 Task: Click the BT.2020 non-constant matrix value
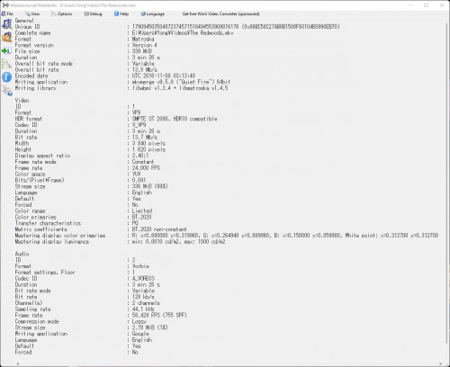click(159, 229)
